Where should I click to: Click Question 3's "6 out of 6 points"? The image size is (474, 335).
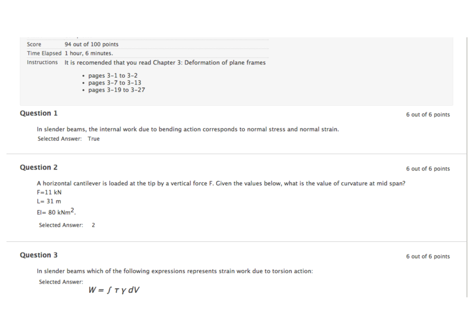(x=428, y=256)
